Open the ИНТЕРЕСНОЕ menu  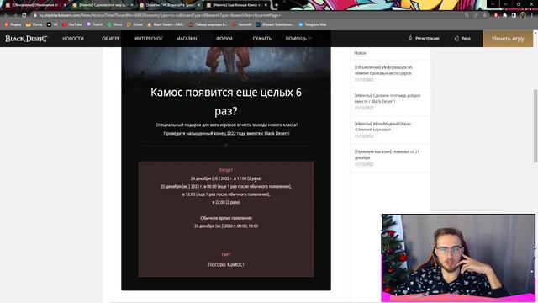[x=149, y=39]
